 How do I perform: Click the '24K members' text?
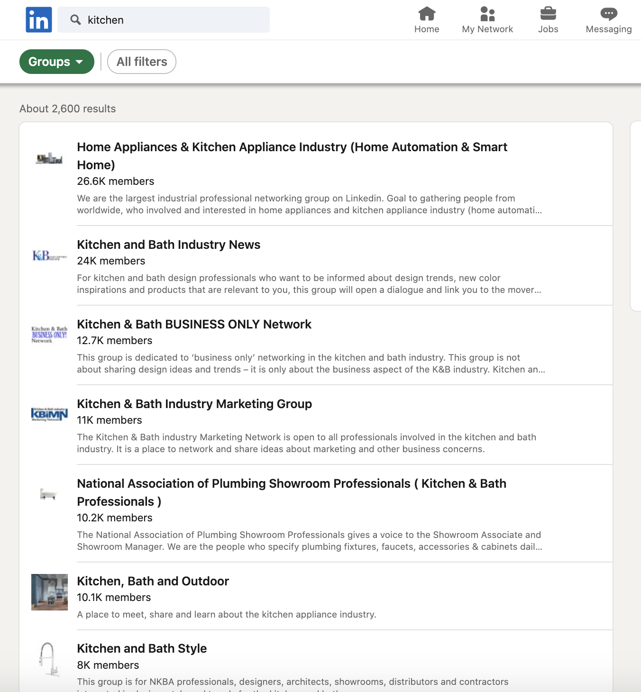click(111, 261)
